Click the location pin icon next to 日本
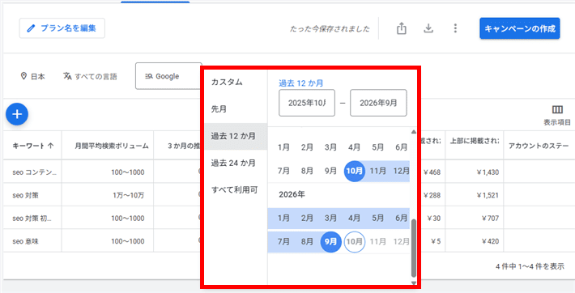Viewport: 575px width, 293px height. click(23, 76)
